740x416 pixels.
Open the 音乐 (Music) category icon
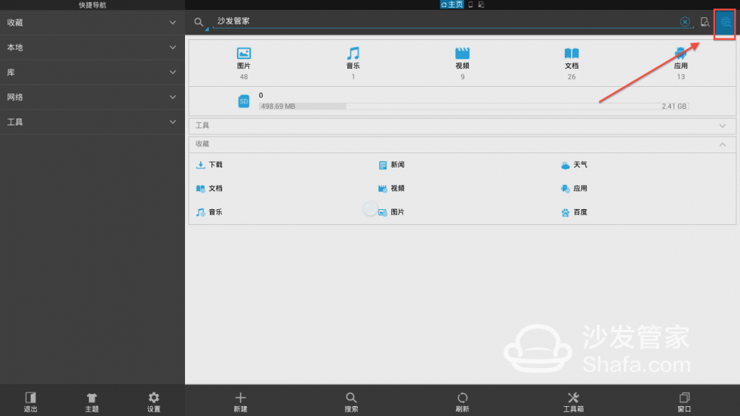click(353, 54)
